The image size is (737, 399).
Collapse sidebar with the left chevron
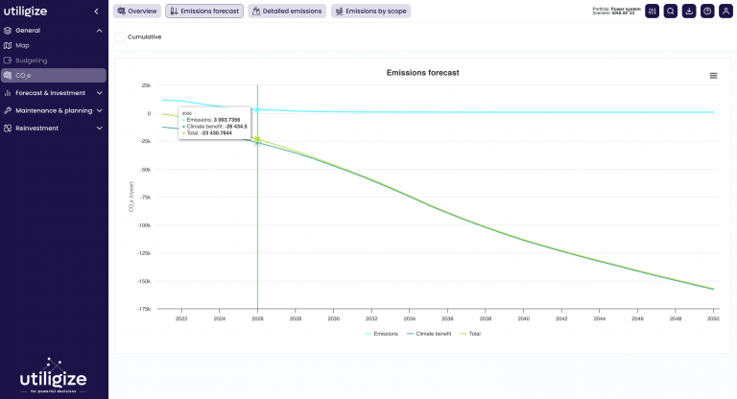(x=96, y=12)
